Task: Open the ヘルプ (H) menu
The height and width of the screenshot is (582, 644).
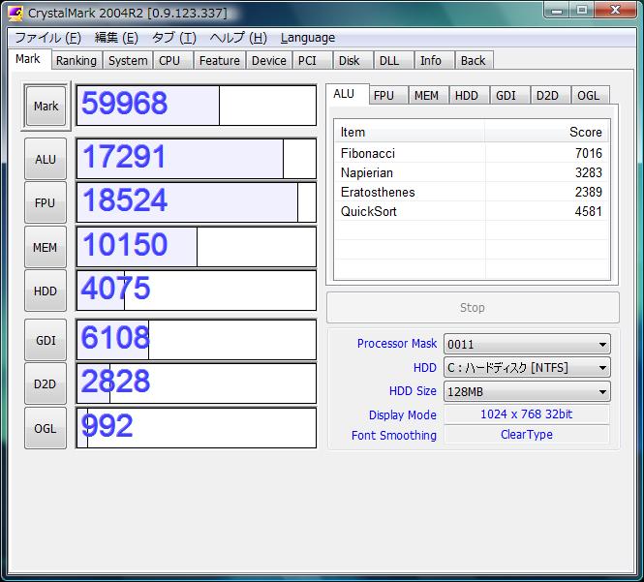Action: (x=238, y=38)
